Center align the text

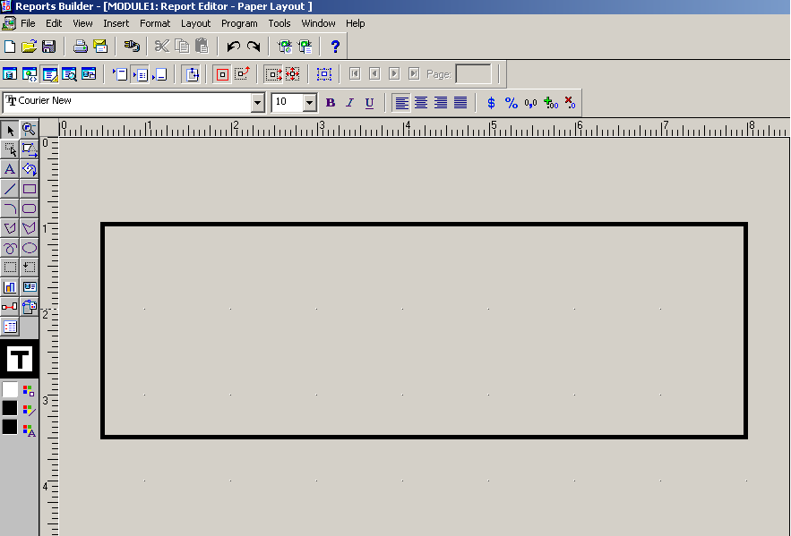421,103
